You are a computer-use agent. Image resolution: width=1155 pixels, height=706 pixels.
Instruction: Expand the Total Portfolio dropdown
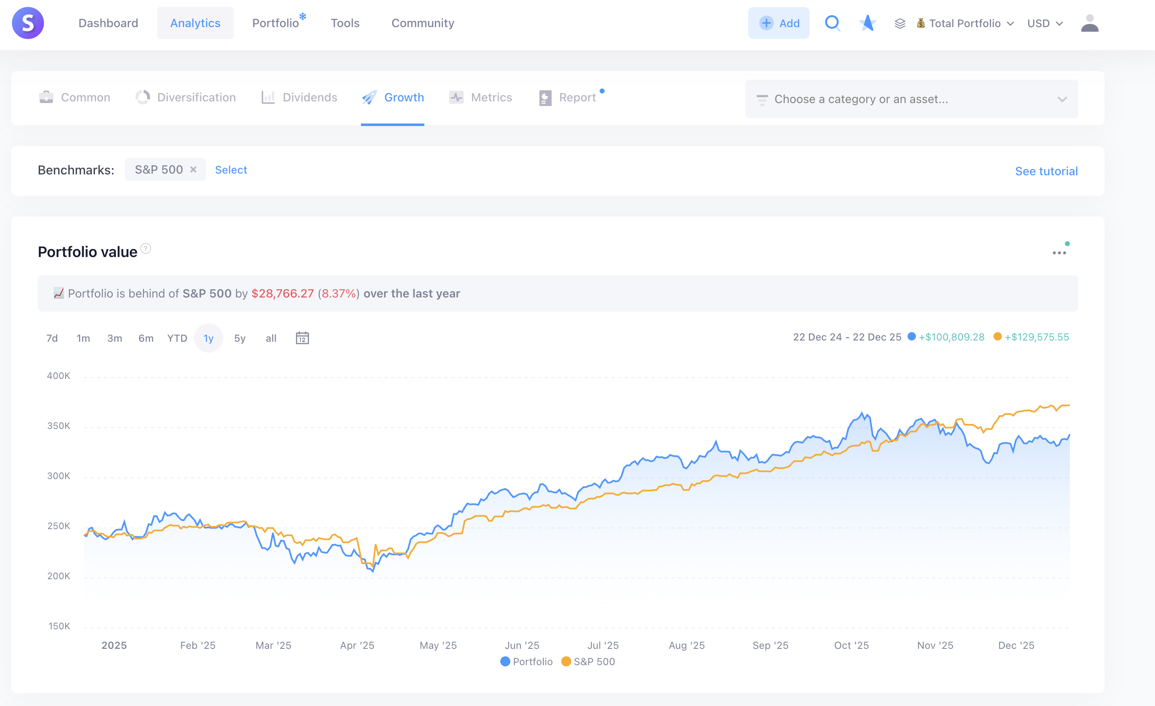[x=966, y=23]
